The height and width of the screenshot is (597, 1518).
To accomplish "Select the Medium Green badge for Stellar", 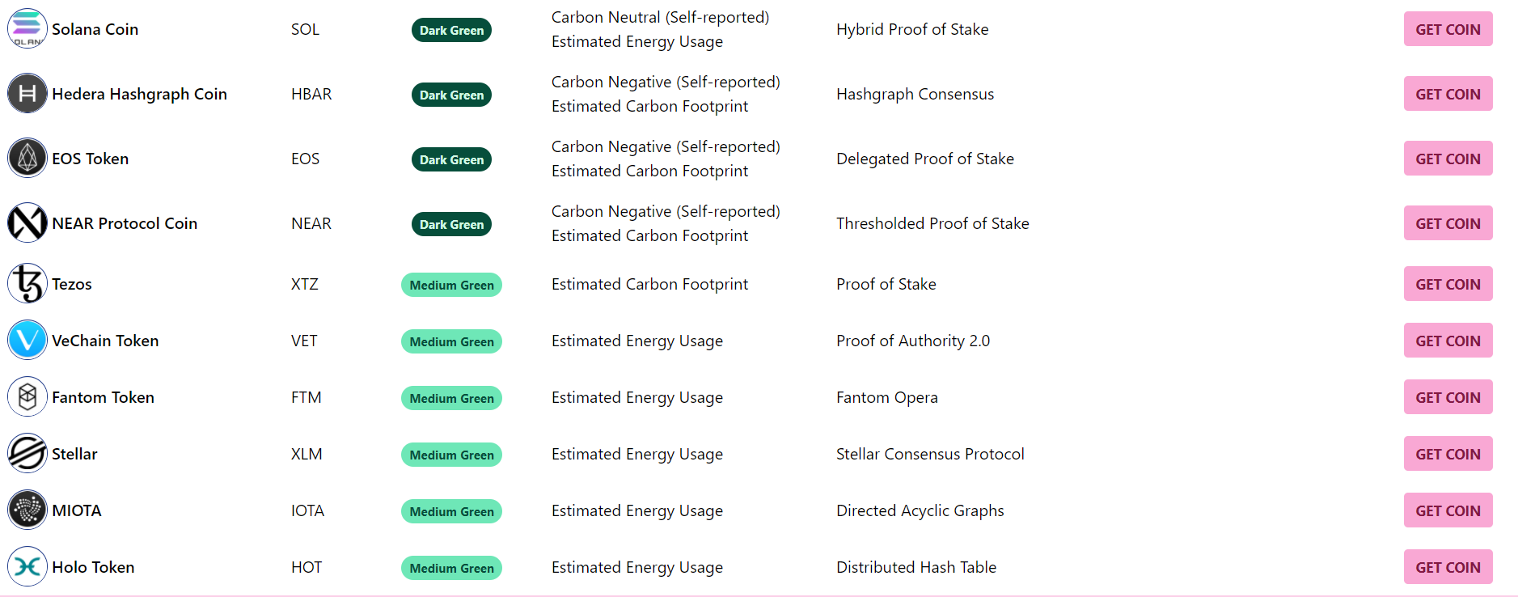I will click(x=451, y=455).
